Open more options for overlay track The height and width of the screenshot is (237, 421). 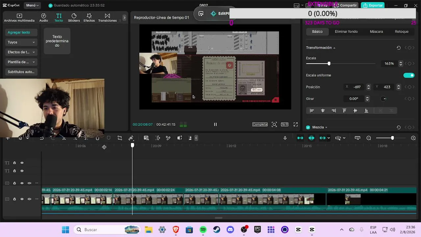point(37,183)
